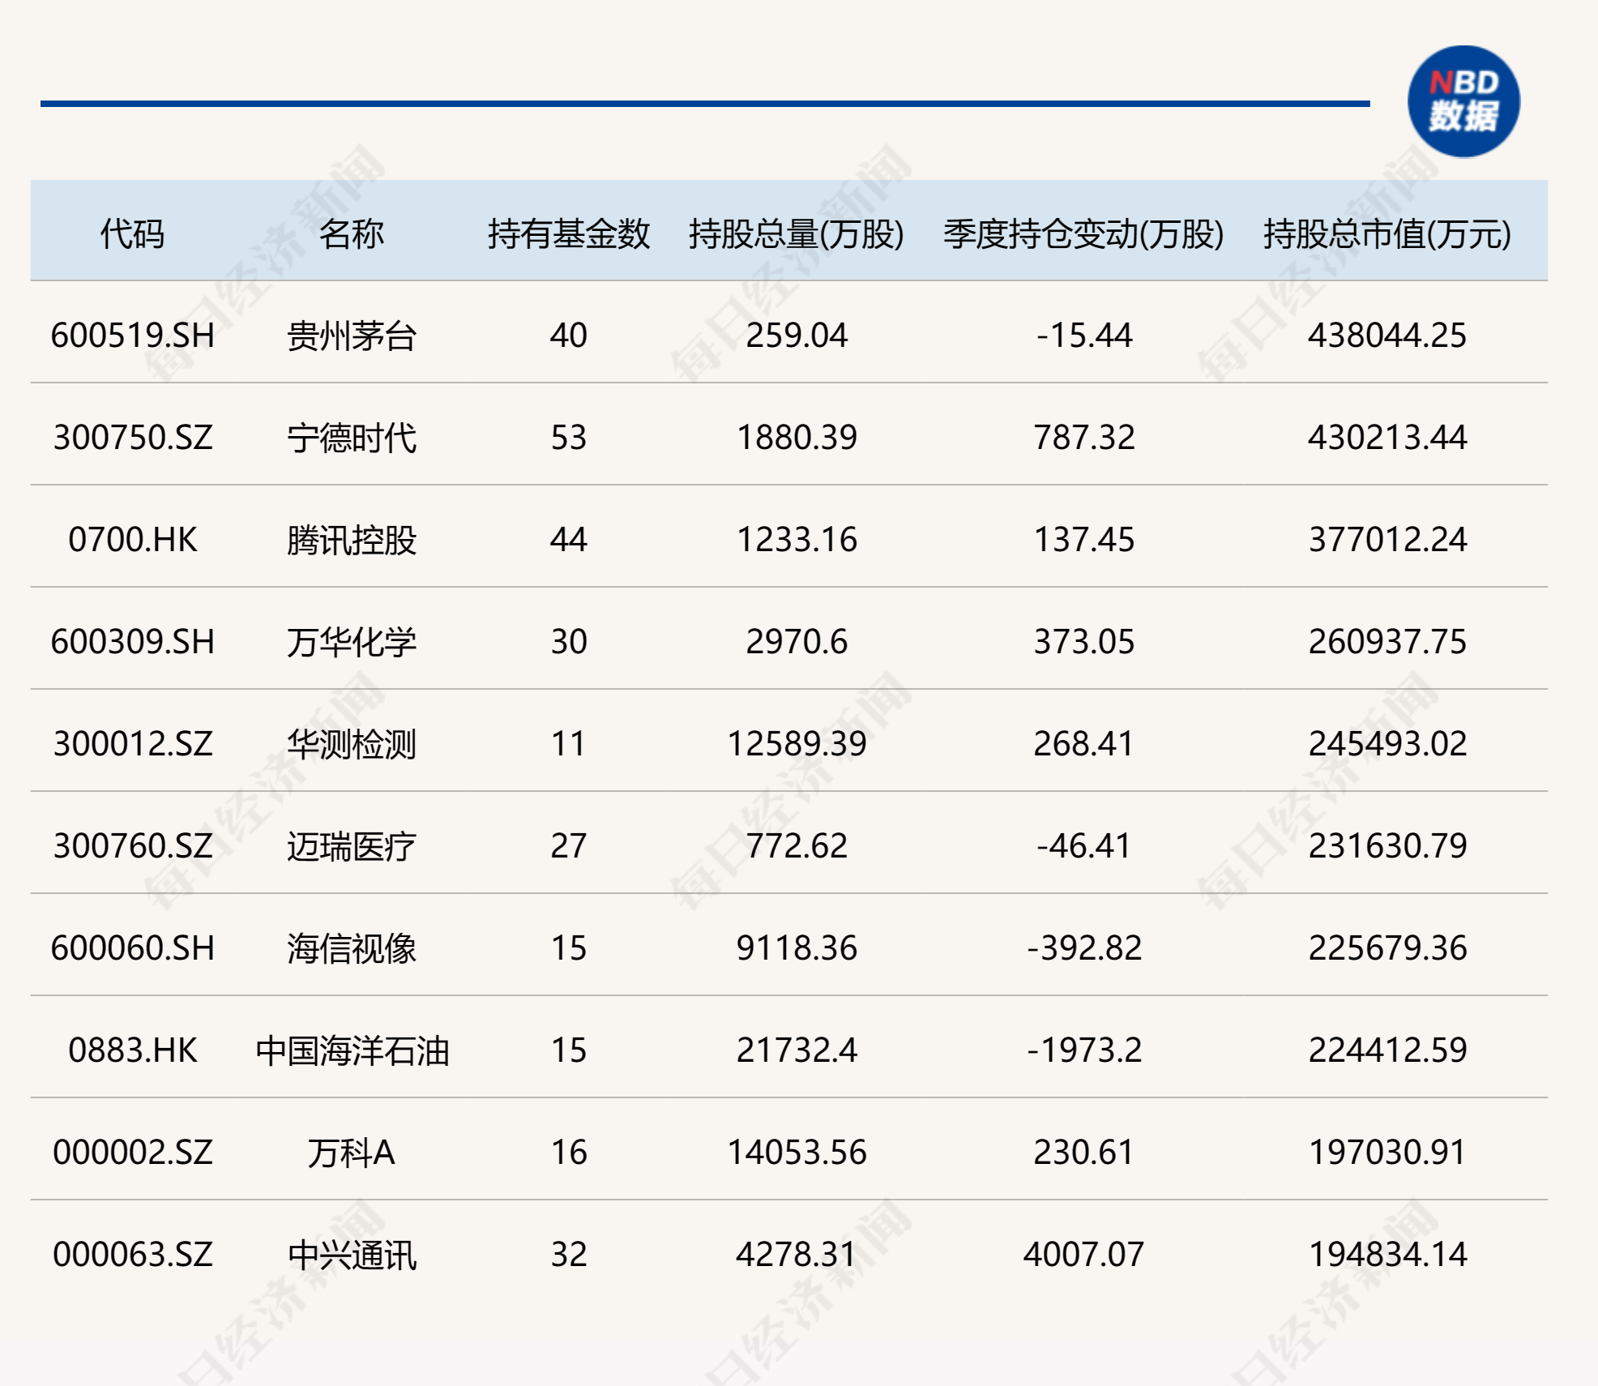Viewport: 1598px width, 1386px height.
Task: Click the change value -46.41
Action: point(1084,846)
